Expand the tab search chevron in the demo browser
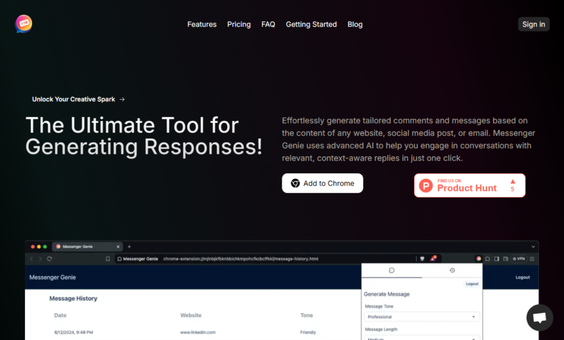 click(533, 247)
